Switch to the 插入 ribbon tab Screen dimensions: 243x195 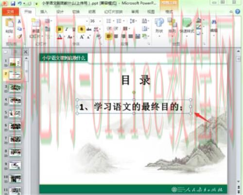coord(44,12)
